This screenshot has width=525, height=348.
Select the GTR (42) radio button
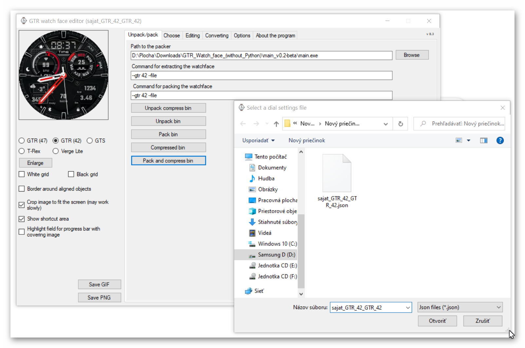tap(56, 140)
